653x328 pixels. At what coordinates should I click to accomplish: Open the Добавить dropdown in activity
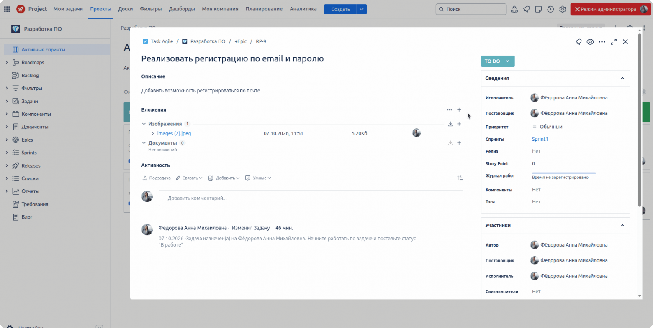[224, 178]
